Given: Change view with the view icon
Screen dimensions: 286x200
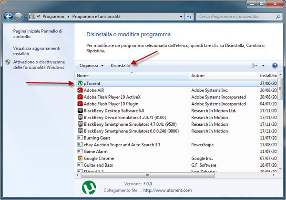Looking at the screenshot, I should (x=255, y=65).
